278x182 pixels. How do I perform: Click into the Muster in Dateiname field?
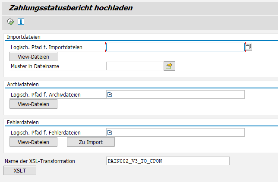coord(134,66)
